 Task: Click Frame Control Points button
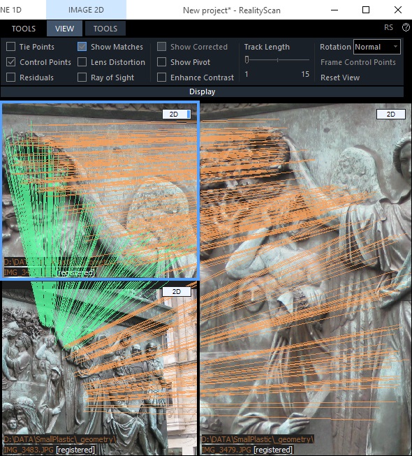tap(358, 62)
